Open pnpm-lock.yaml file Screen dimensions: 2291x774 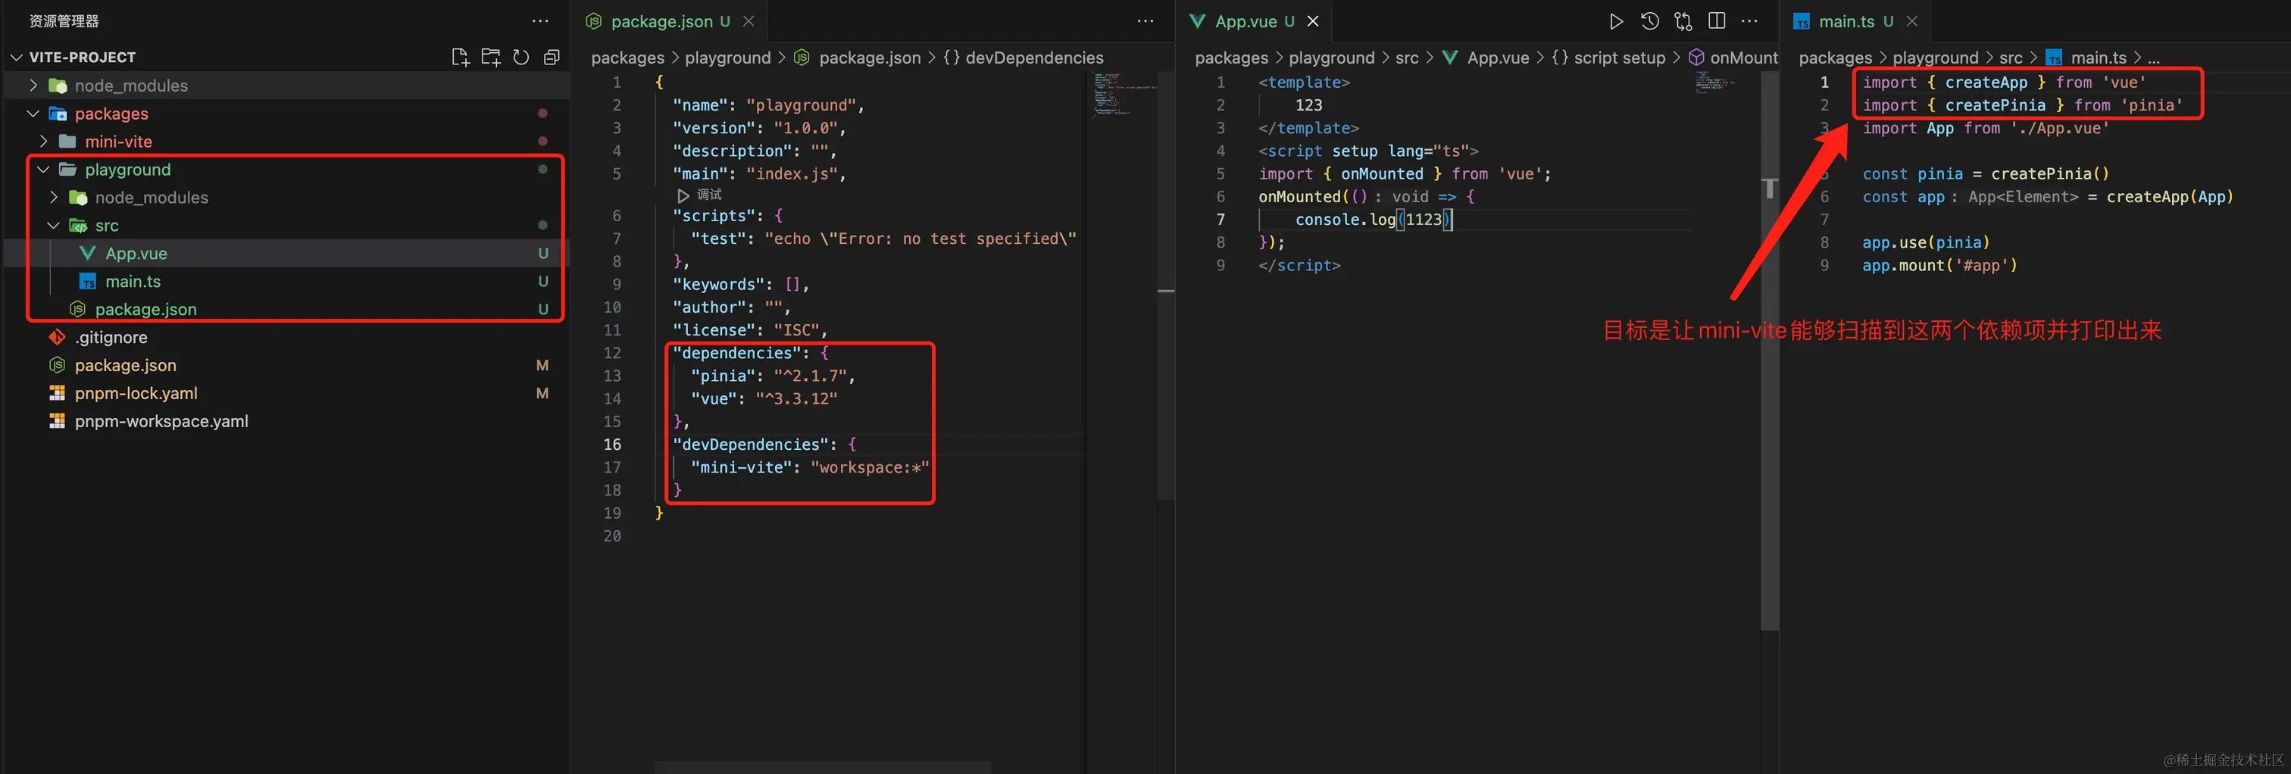pyautogui.click(x=285, y=394)
